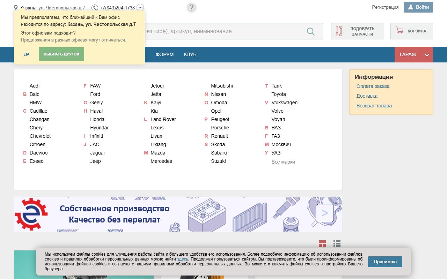Open the Возврат товара link
This screenshot has width=447, height=279.
pyautogui.click(x=374, y=106)
